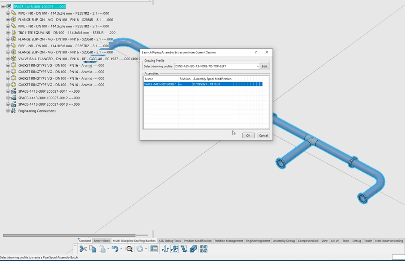Open the CompositesLink tab
Image resolution: width=405 pixels, height=261 pixels.
pyautogui.click(x=308, y=241)
